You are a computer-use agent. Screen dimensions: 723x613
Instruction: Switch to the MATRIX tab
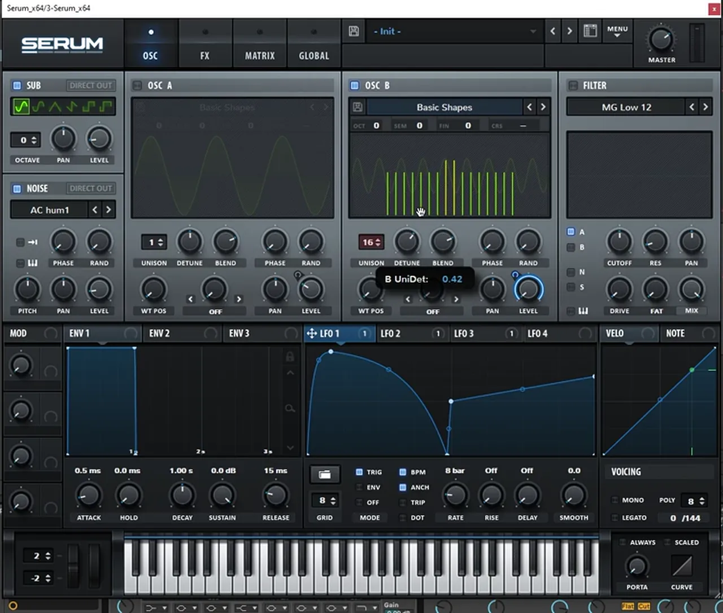(x=260, y=44)
